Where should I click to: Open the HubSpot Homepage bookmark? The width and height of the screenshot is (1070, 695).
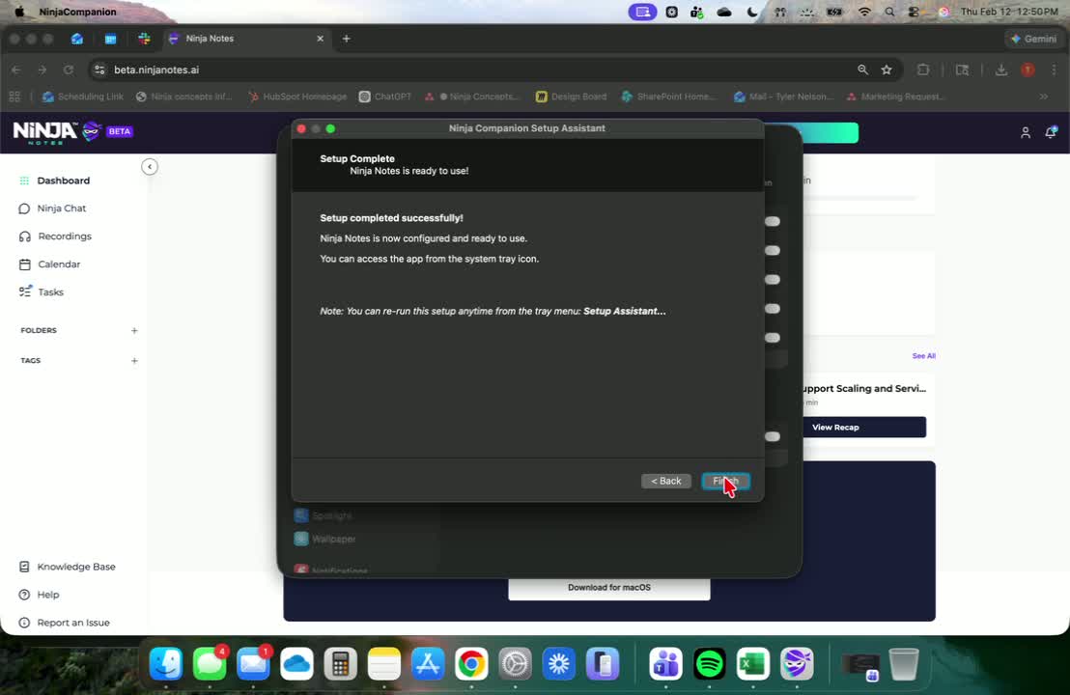click(x=297, y=97)
